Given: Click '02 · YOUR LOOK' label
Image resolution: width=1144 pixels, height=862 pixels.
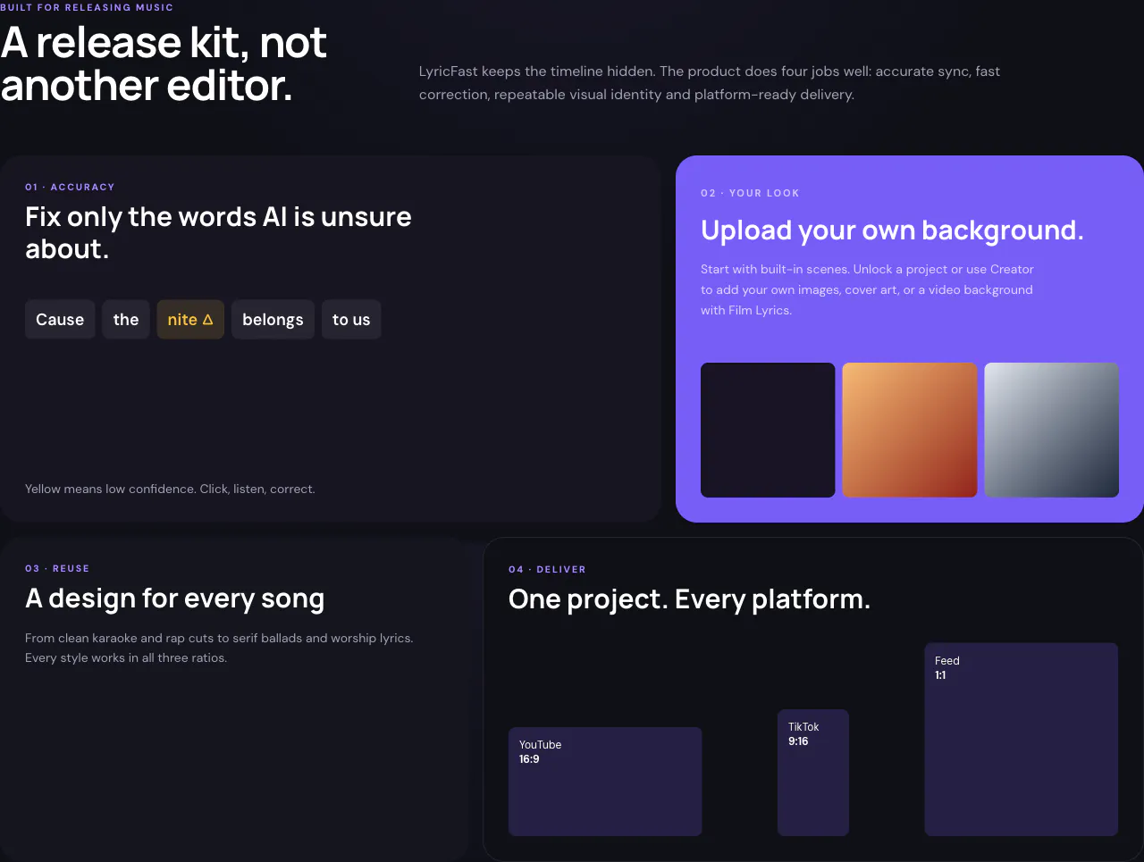Looking at the screenshot, I should click(750, 193).
